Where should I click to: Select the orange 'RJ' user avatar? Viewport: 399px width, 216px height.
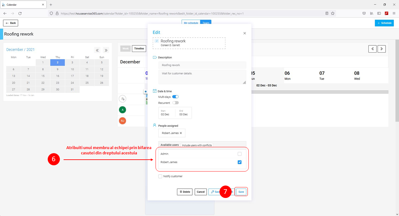[x=123, y=121]
